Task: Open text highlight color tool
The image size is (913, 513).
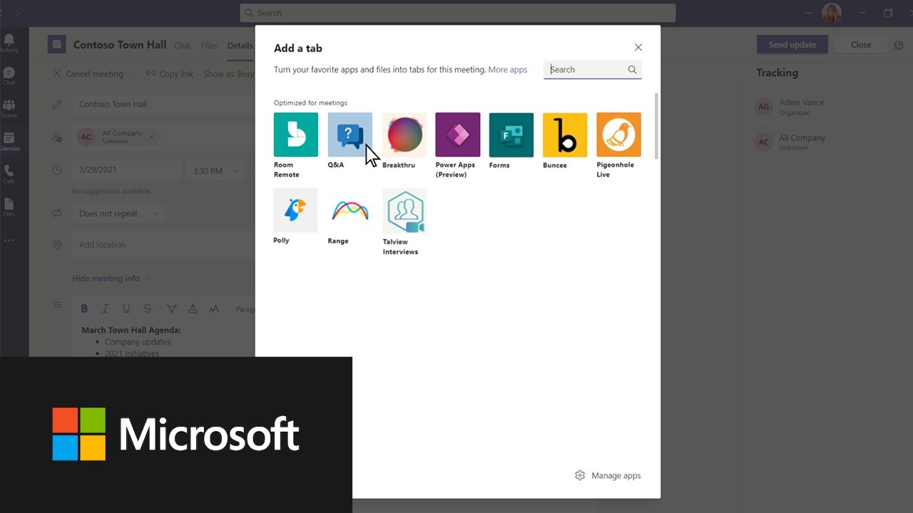Action: point(171,309)
